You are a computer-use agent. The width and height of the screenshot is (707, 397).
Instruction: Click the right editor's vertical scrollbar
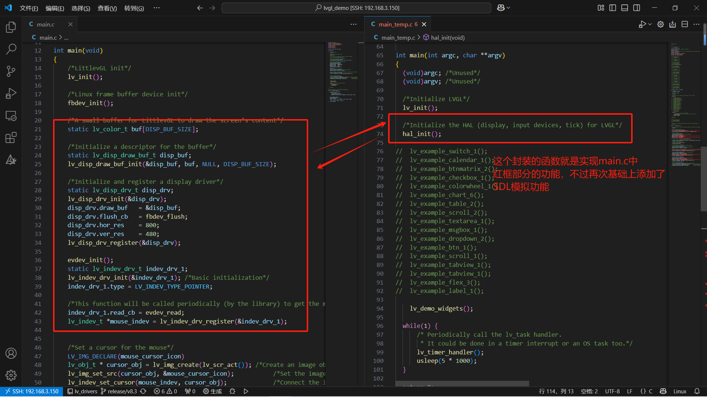point(704,178)
